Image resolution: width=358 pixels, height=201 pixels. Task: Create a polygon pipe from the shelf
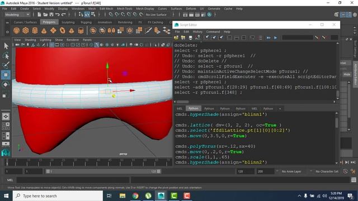coord(81,30)
